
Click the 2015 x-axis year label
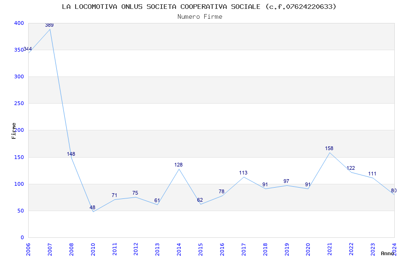point(200,250)
